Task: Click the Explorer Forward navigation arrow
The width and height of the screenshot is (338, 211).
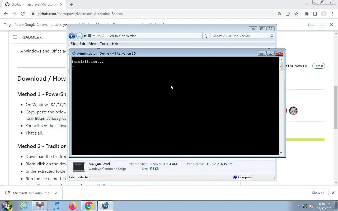Action: tap(79, 36)
